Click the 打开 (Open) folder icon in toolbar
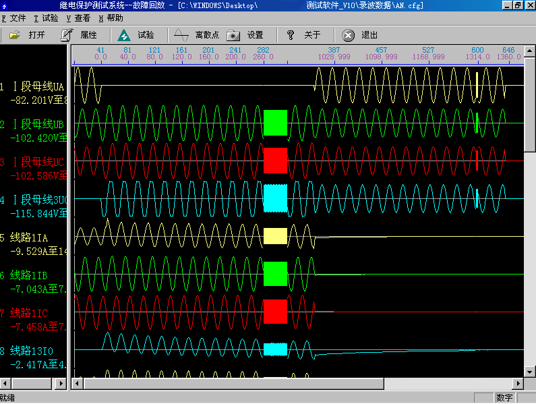 coord(15,35)
